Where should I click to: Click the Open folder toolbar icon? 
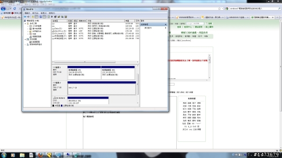point(59,17)
